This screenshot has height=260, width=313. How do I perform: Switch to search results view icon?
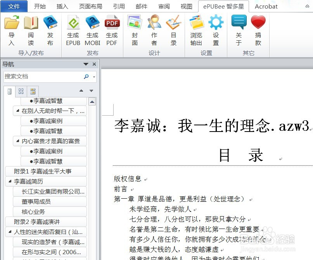point(33,92)
